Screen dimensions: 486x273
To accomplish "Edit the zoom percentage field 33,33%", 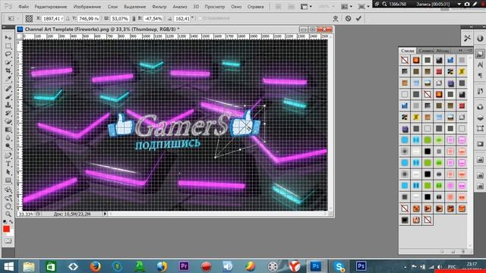I will pos(25,214).
